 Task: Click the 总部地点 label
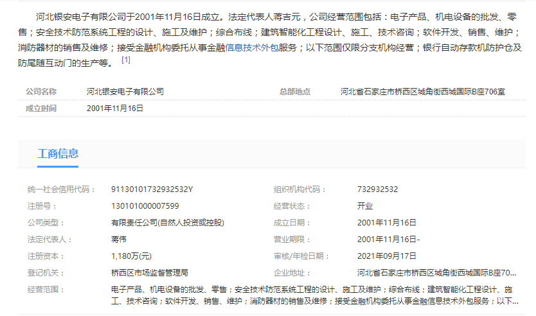tap(295, 92)
